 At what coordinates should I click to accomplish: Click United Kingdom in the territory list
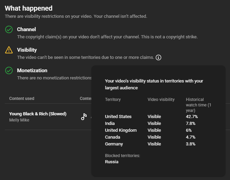(x=121, y=130)
